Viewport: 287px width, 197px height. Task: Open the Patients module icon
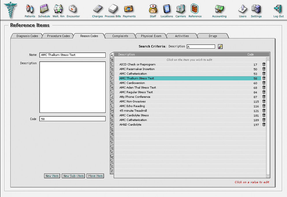coord(30,9)
